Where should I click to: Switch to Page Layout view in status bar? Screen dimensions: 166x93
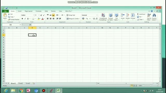coord(134,86)
